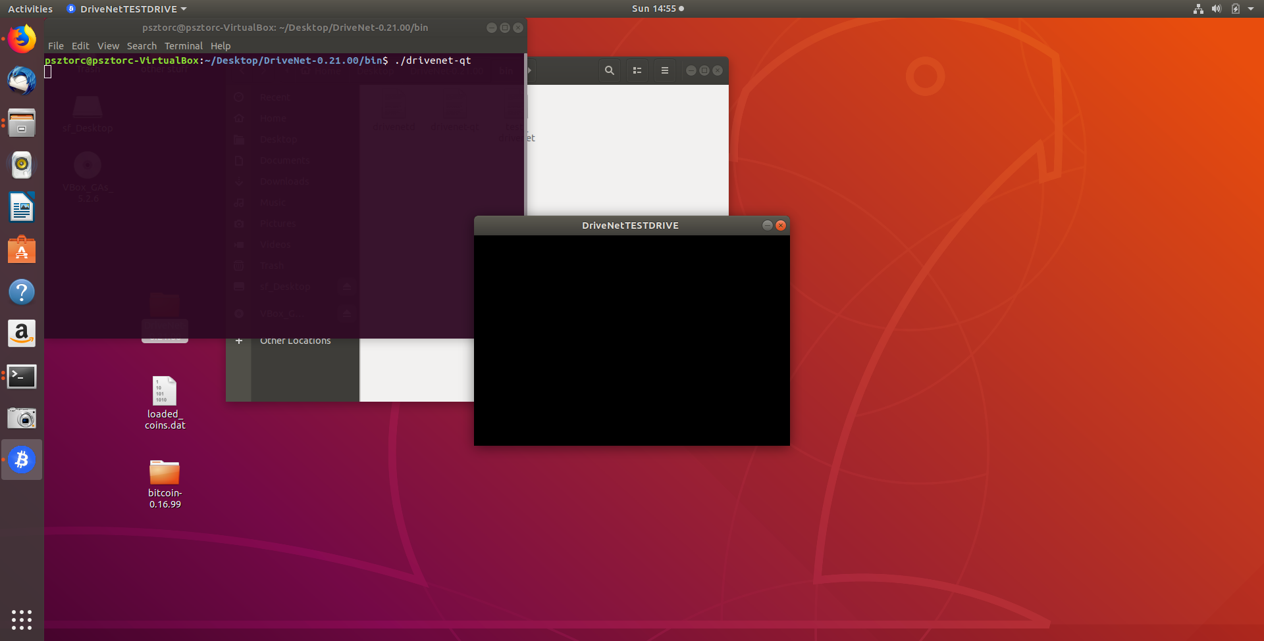This screenshot has width=1264, height=641.
Task: Select the DriveNet bitcoin dock icon
Action: [22, 460]
